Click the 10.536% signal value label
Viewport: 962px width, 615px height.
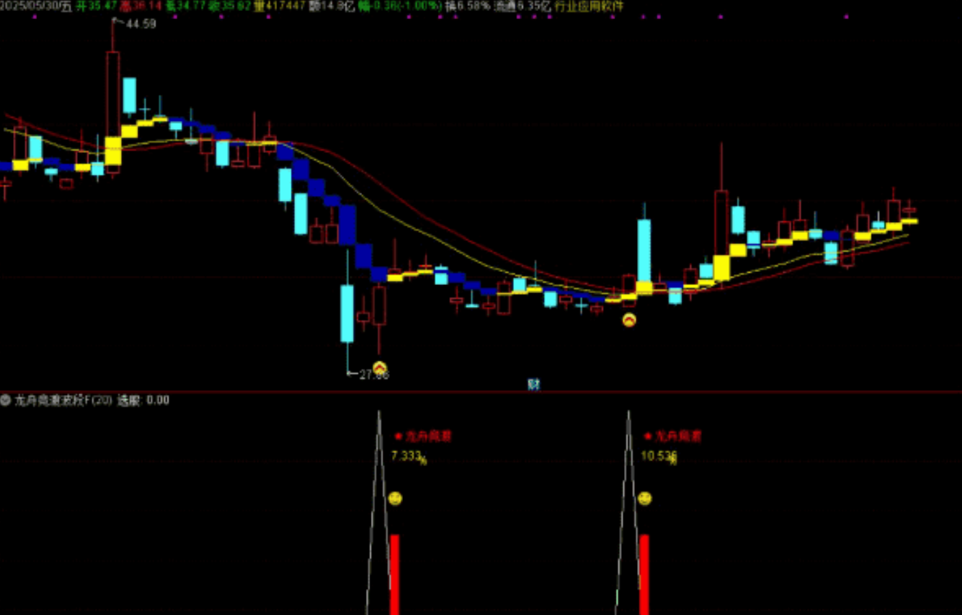click(x=658, y=456)
